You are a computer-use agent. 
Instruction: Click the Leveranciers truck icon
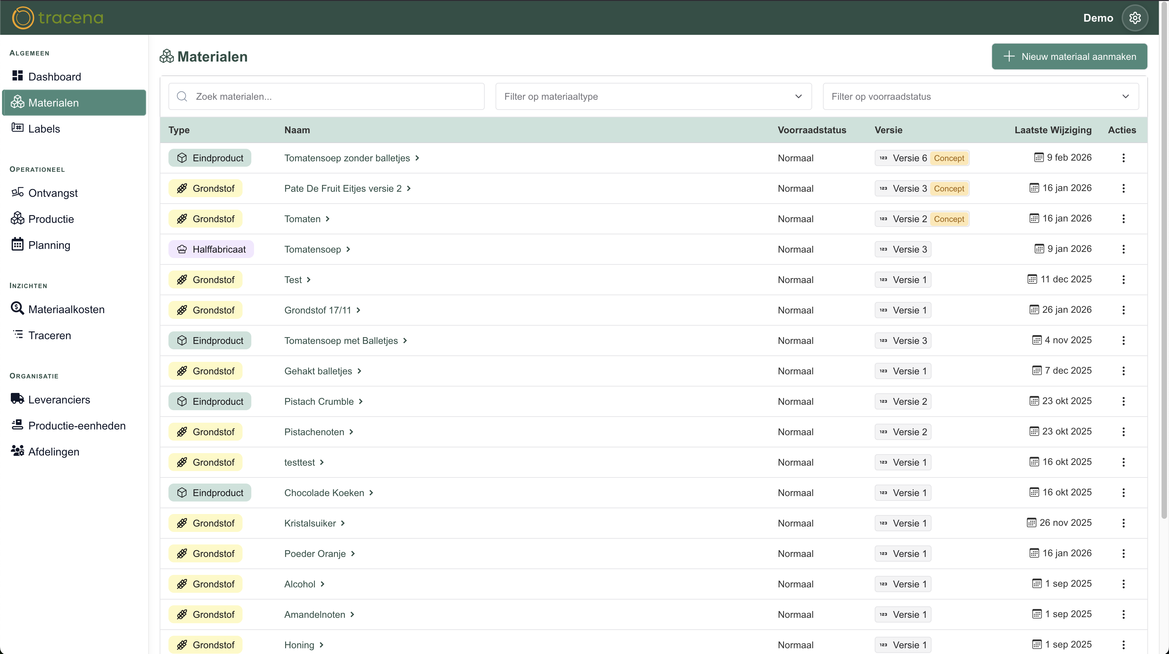17,399
